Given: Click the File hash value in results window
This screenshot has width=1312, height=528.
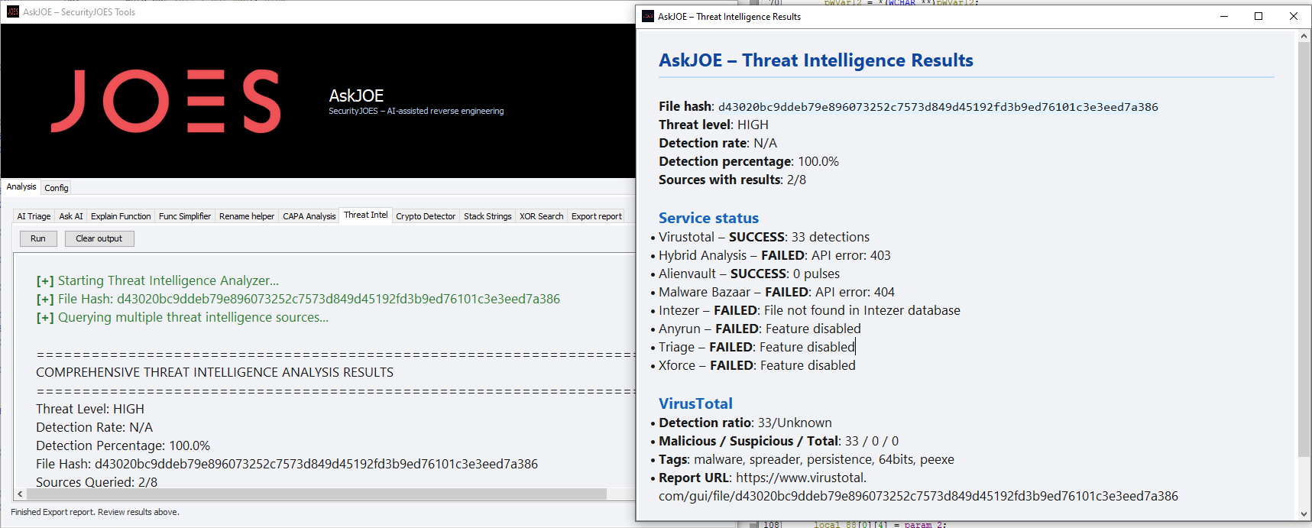Looking at the screenshot, I should 938,107.
